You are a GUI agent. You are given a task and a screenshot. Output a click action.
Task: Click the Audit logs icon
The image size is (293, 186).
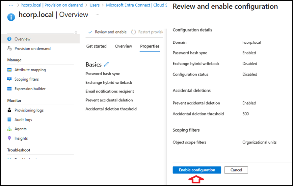coord(9,120)
